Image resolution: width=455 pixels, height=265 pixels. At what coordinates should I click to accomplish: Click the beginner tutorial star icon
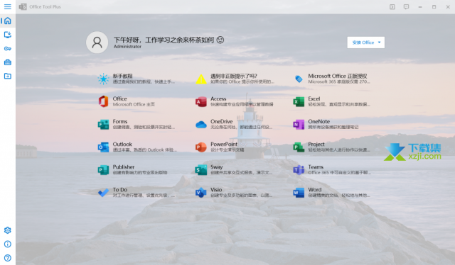pos(103,79)
